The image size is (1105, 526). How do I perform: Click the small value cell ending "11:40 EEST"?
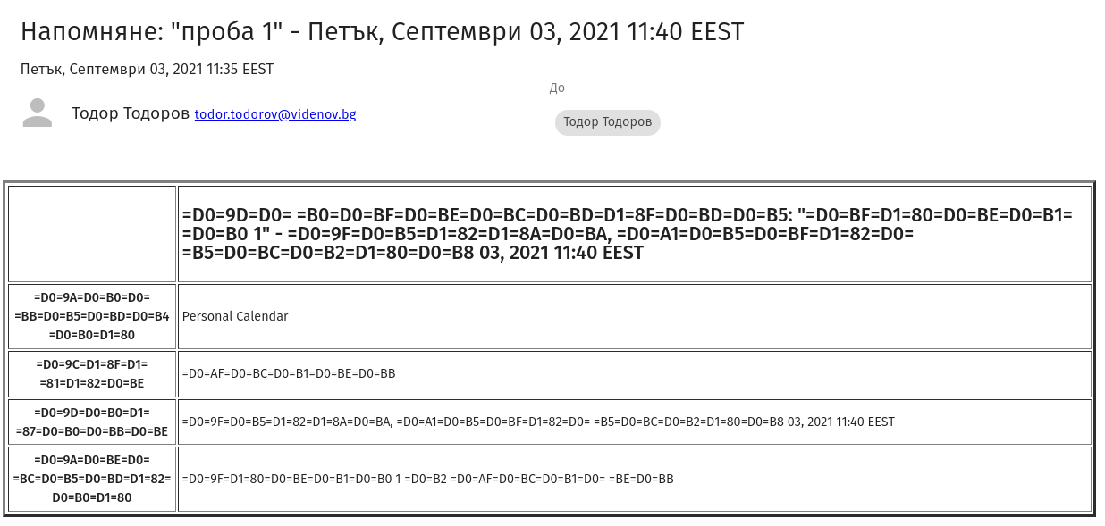tap(537, 422)
